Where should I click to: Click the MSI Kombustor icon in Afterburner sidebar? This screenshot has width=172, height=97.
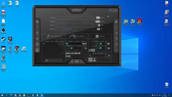[x=37, y=22]
